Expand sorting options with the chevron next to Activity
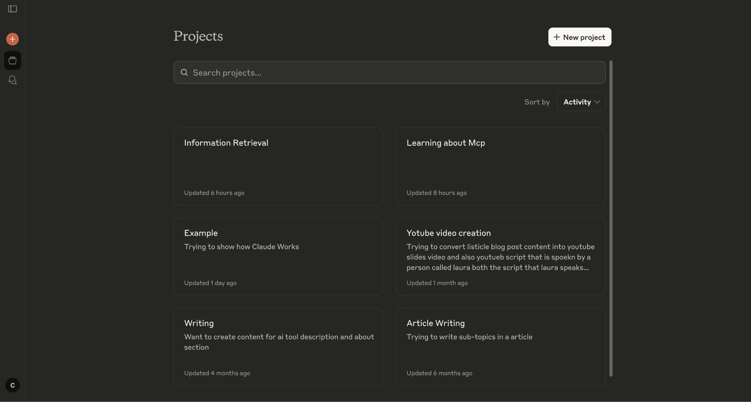Viewport: 751px width, 402px height. click(597, 102)
